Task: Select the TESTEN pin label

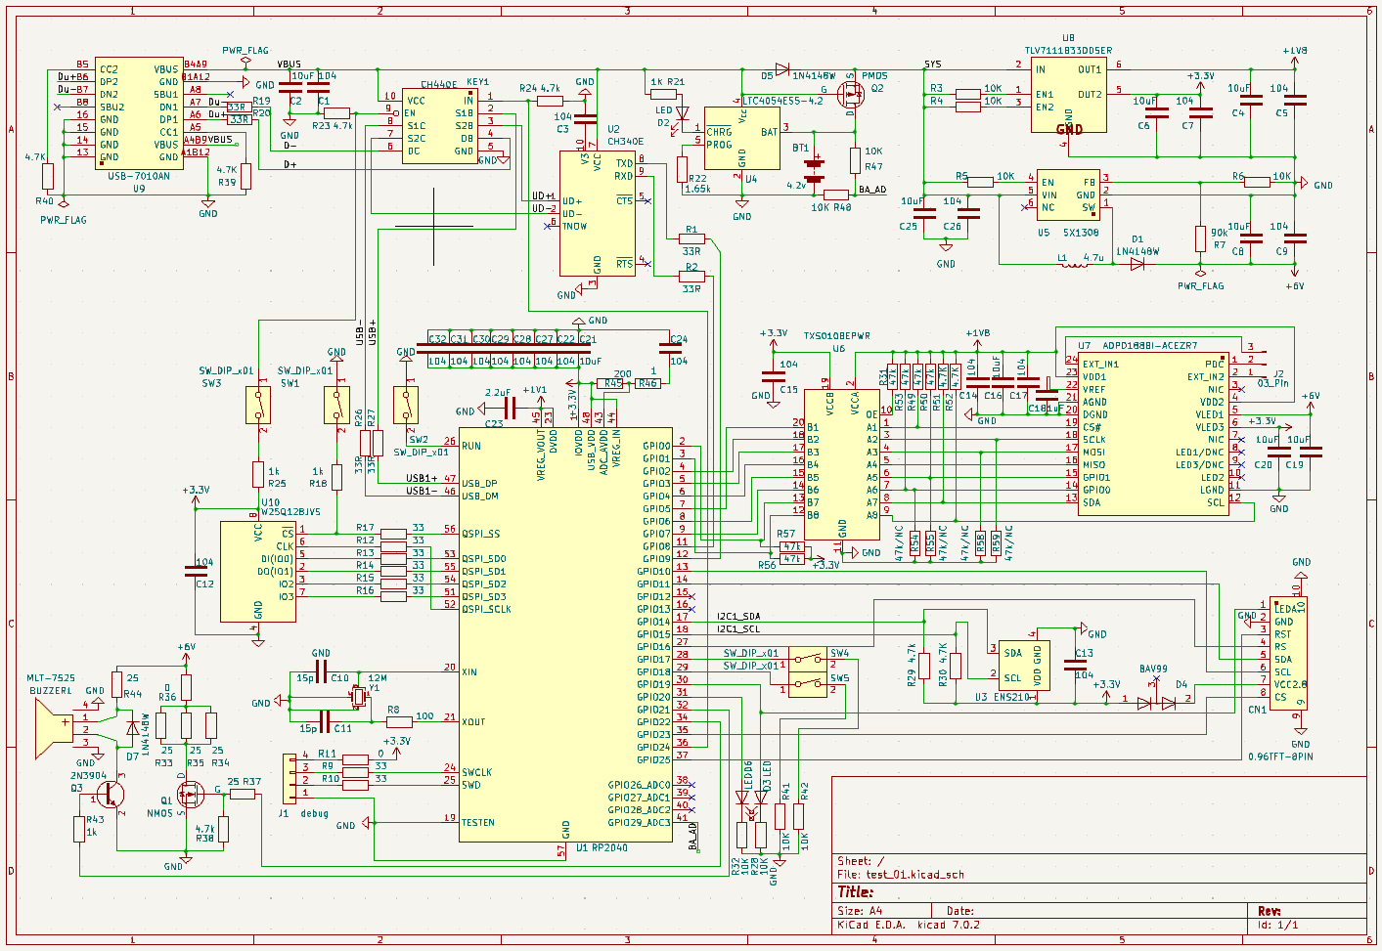Action: 478,822
